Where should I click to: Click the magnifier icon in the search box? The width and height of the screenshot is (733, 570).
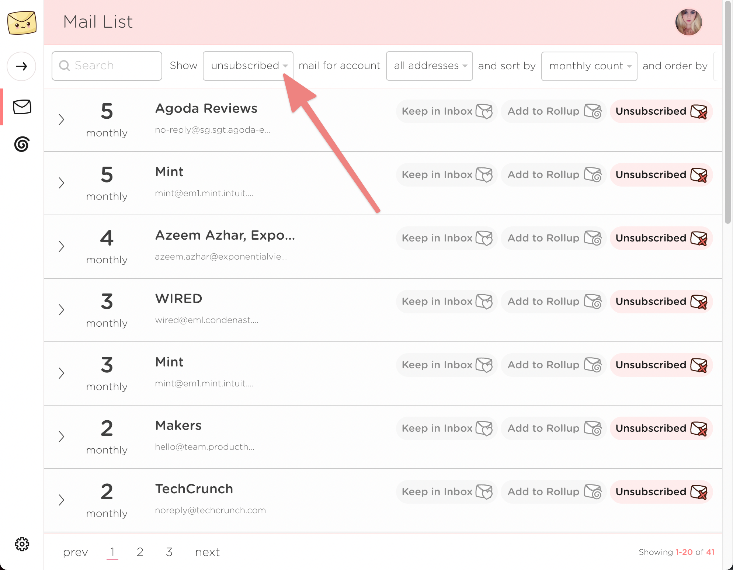pos(65,66)
